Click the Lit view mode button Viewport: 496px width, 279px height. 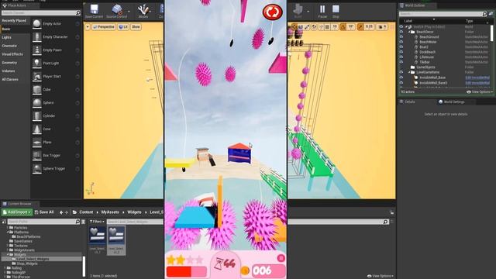pos(123,27)
